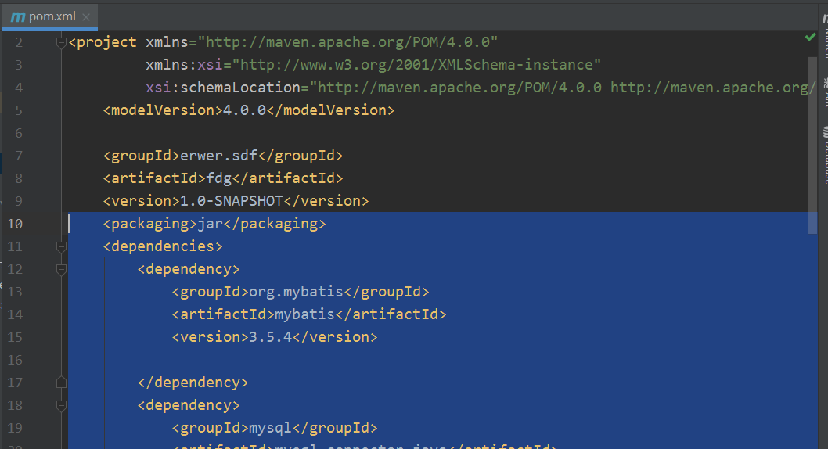Click line number 5 in gutter
Screen dimensions: 828x449
(x=19, y=110)
